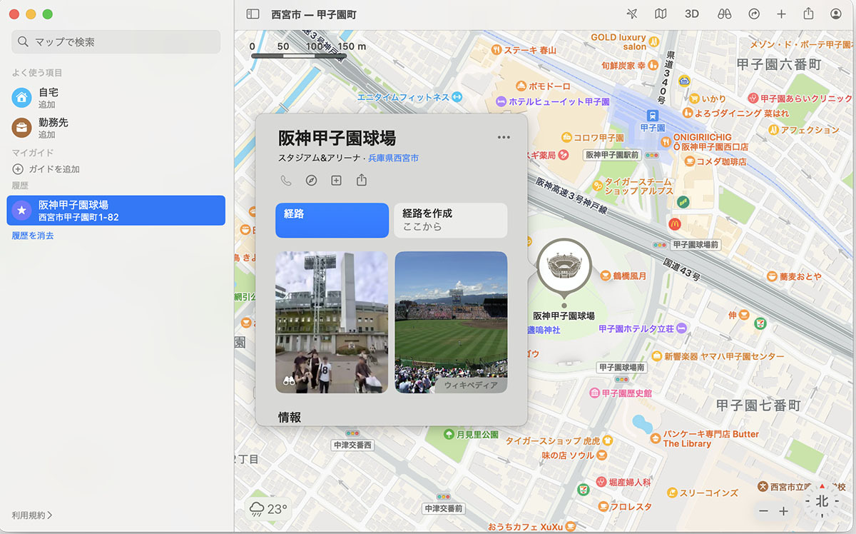Select the 阪神甲子園球場 stadium map pin
The width and height of the screenshot is (856, 534).
tap(564, 266)
